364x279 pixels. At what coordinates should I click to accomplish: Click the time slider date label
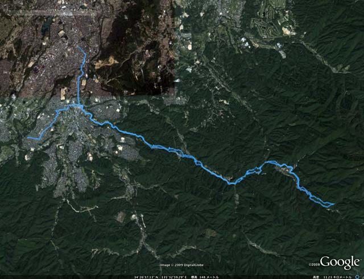click(x=69, y=10)
